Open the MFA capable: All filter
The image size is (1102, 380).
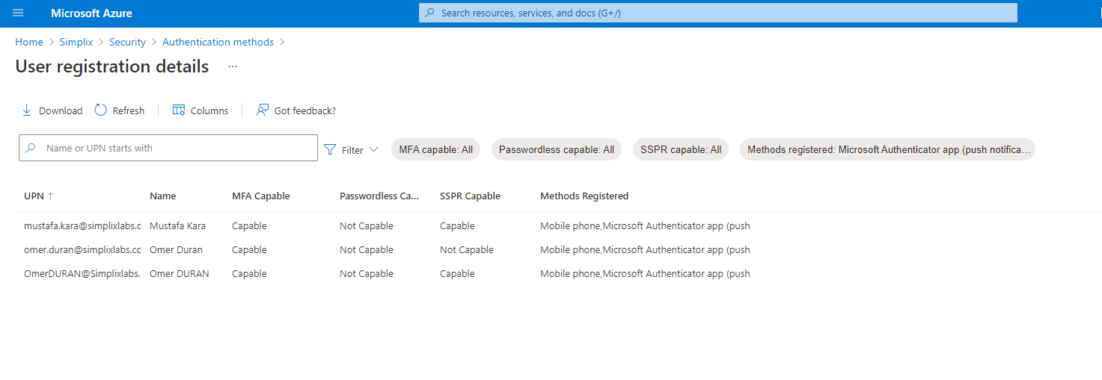point(436,149)
